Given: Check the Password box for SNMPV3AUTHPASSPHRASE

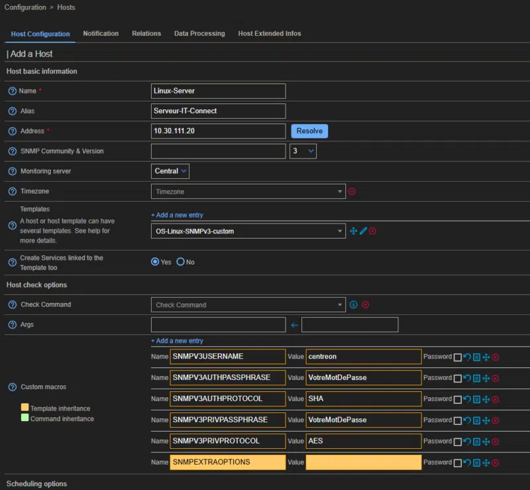Looking at the screenshot, I should tap(457, 377).
